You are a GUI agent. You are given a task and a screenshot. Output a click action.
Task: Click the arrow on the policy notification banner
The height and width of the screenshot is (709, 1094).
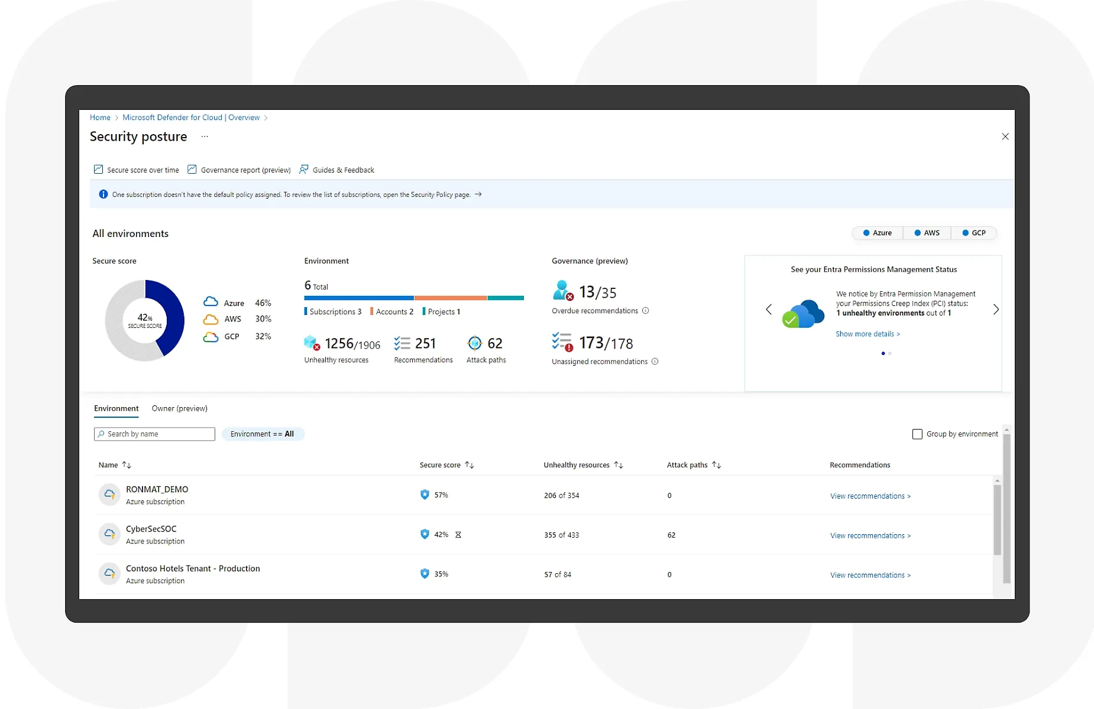click(x=478, y=194)
